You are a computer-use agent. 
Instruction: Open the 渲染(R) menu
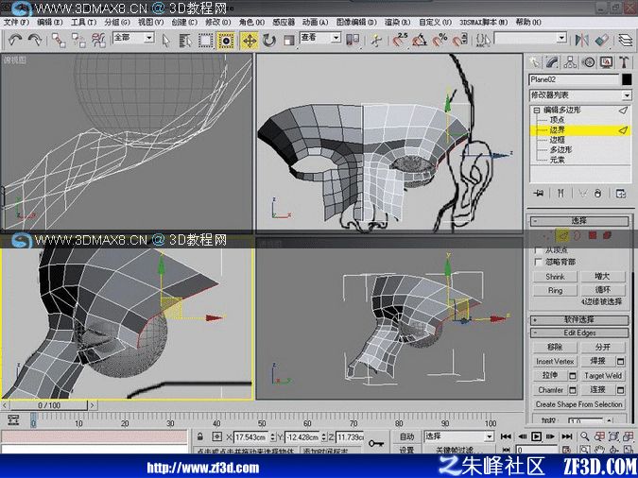398,22
